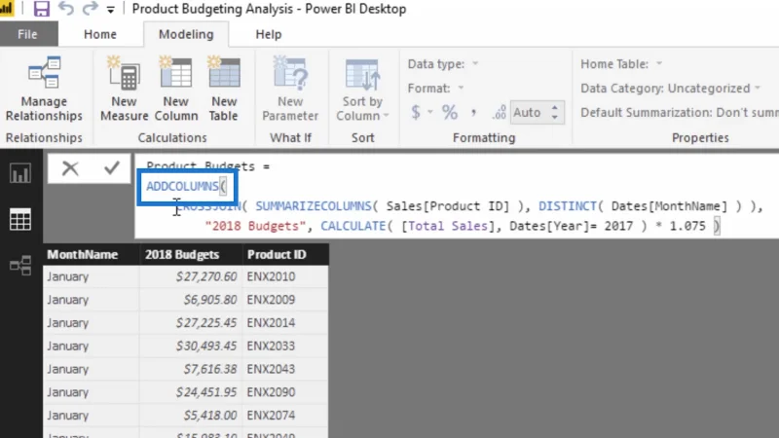Click the ENX2043 product cell
The width and height of the screenshot is (779, 438).
(x=285, y=369)
